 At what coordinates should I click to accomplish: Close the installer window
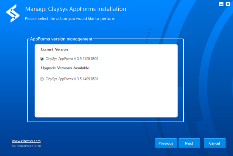tap(228, 4)
